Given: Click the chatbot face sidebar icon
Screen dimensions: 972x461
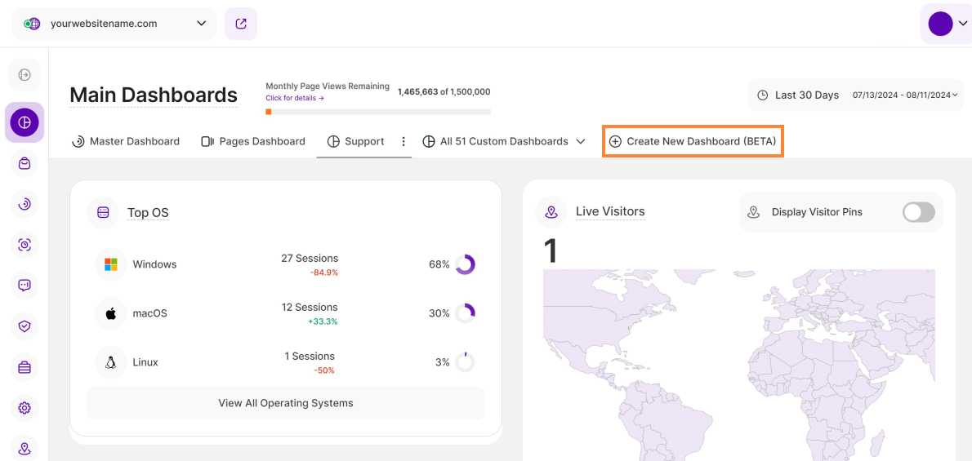Looking at the screenshot, I should click(25, 286).
